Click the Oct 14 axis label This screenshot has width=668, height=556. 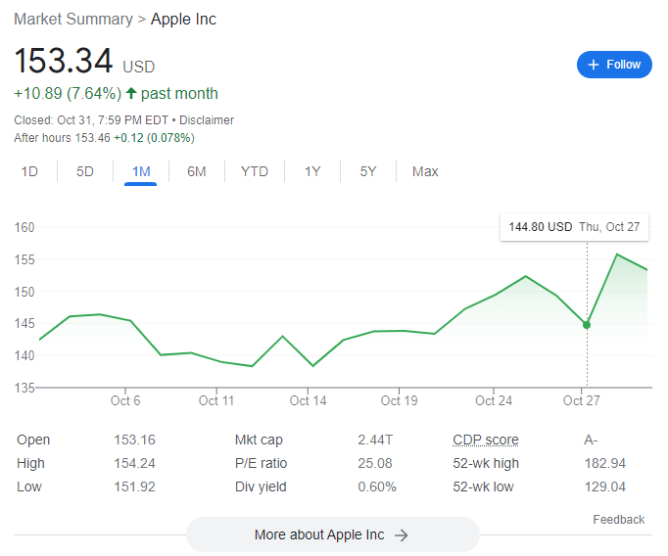coord(308,400)
